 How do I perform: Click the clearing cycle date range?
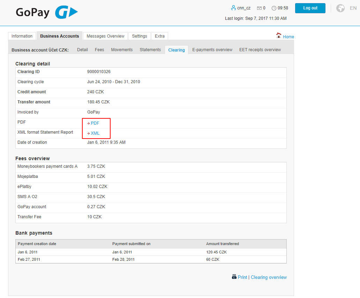pyautogui.click(x=114, y=82)
